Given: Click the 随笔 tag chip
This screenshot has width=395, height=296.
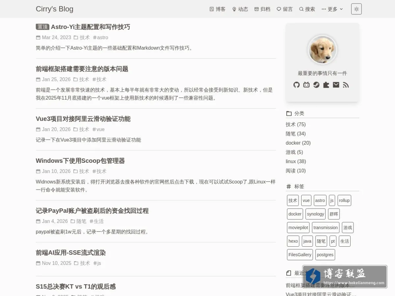Looking at the screenshot, I should [x=321, y=241].
